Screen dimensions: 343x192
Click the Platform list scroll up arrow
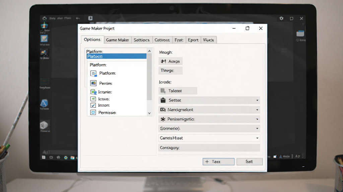click(x=149, y=51)
